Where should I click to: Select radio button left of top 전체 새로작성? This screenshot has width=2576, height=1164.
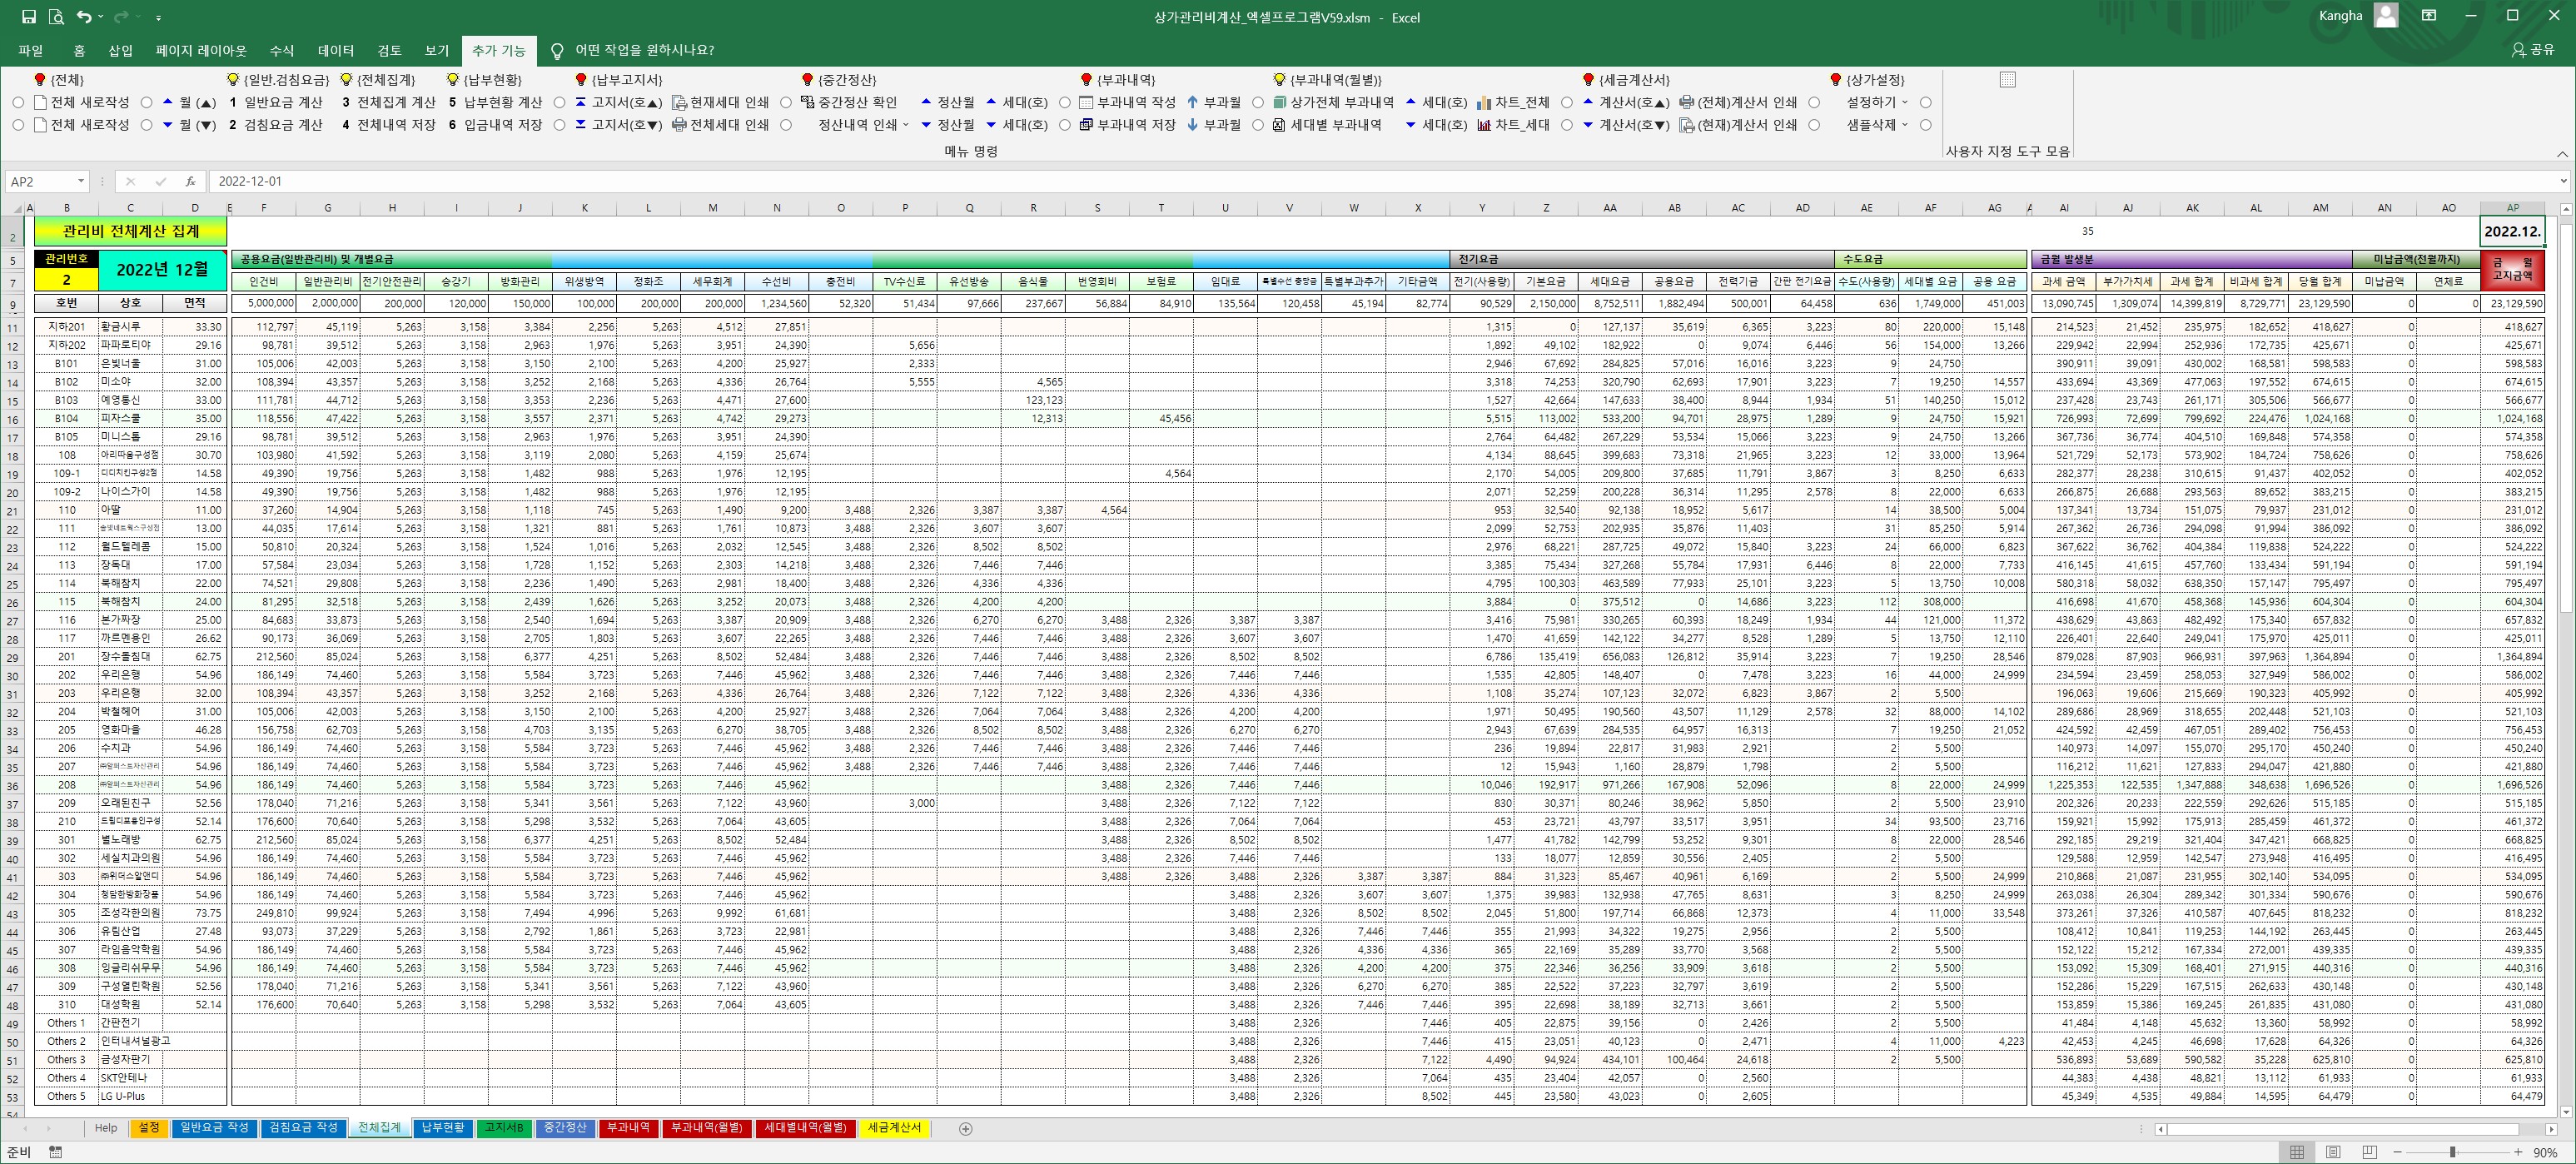click(18, 102)
